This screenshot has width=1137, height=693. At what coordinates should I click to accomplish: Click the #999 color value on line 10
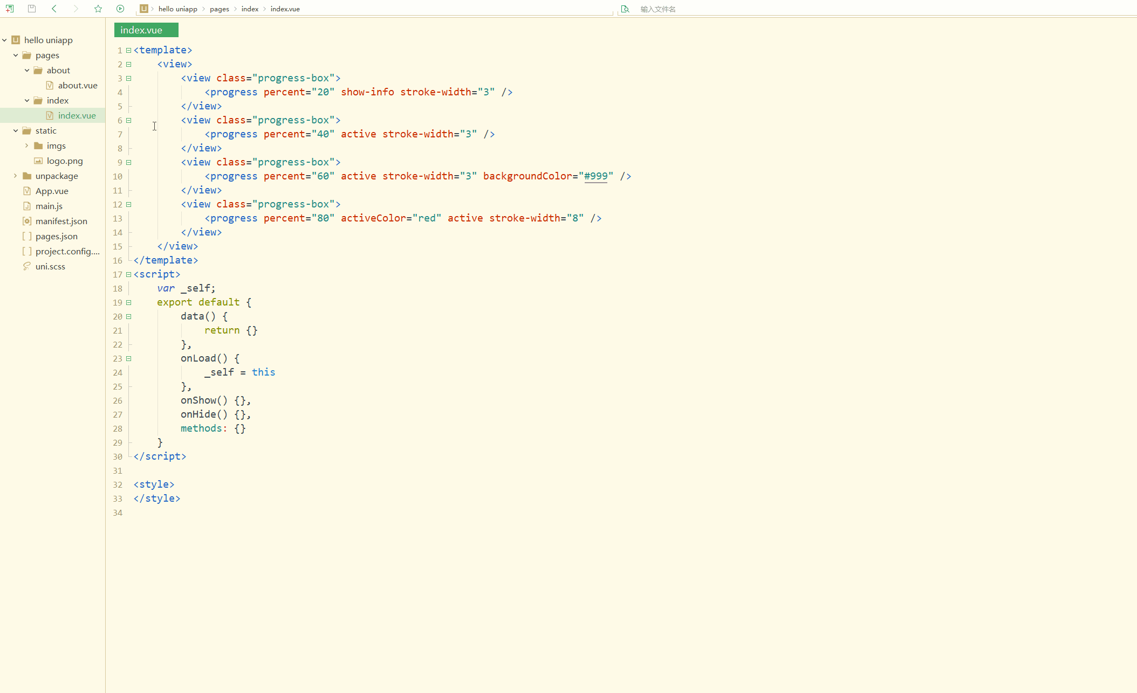coord(596,176)
